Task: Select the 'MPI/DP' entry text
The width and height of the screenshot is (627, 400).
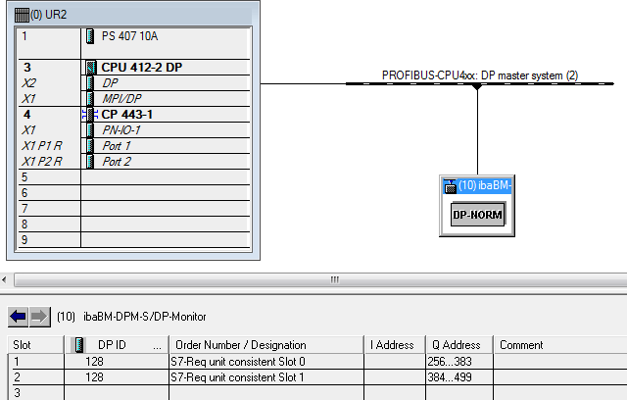Action: [121, 98]
